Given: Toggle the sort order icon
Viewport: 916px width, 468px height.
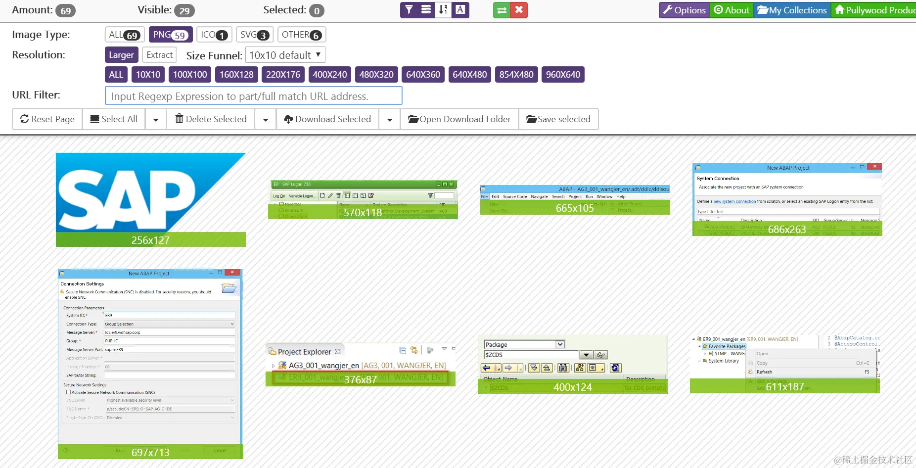Looking at the screenshot, I should (x=443, y=10).
